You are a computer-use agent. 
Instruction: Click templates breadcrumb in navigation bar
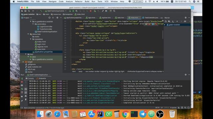68,14
